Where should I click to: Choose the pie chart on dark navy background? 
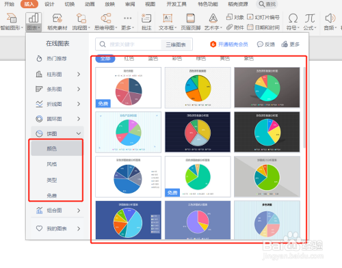[198, 132]
